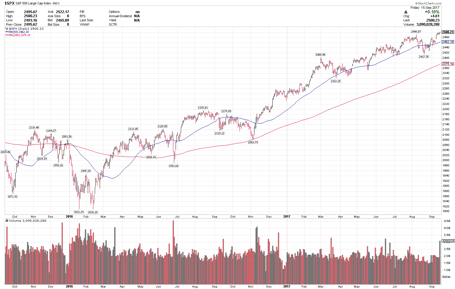Click the INDX exchange label

[x=56, y=4]
